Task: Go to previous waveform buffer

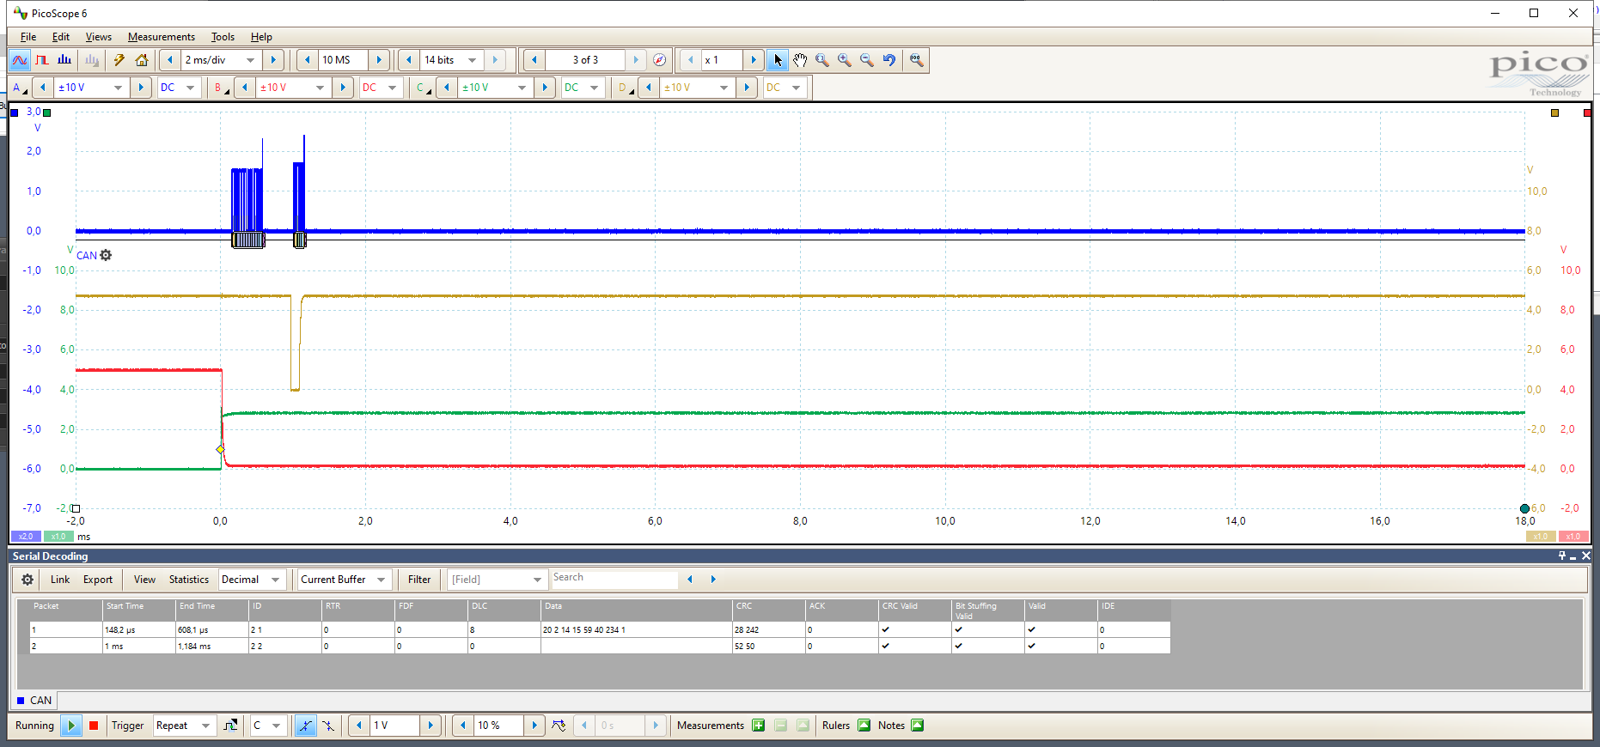Action: [534, 60]
